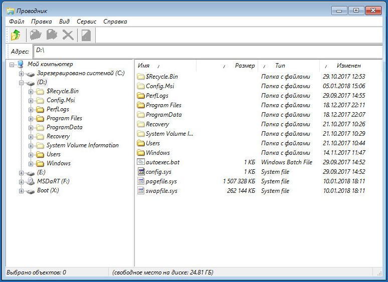Expand the Boot (X:) drive node
Viewport: 388px width, 282px height.
pyautogui.click(x=21, y=191)
